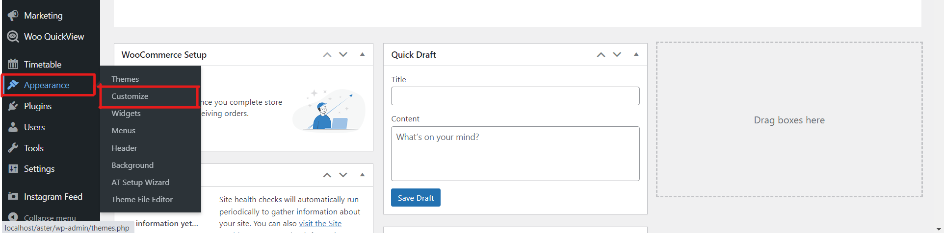Collapse the Site Health panel triangle

pos(362,175)
